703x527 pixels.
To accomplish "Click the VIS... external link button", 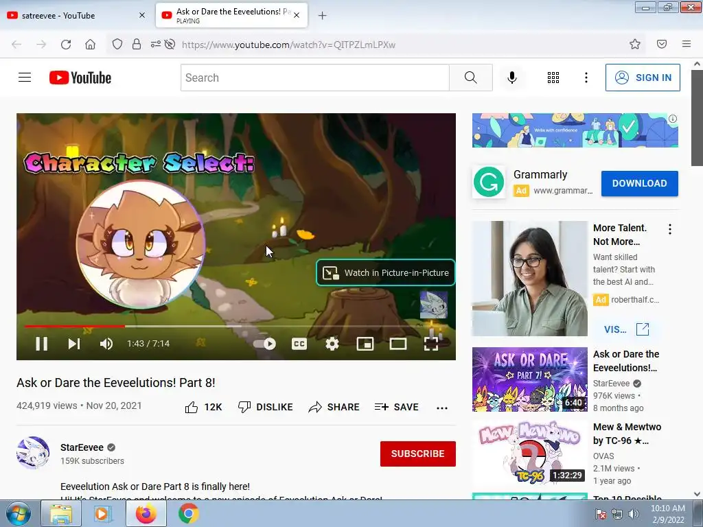I will 626,329.
